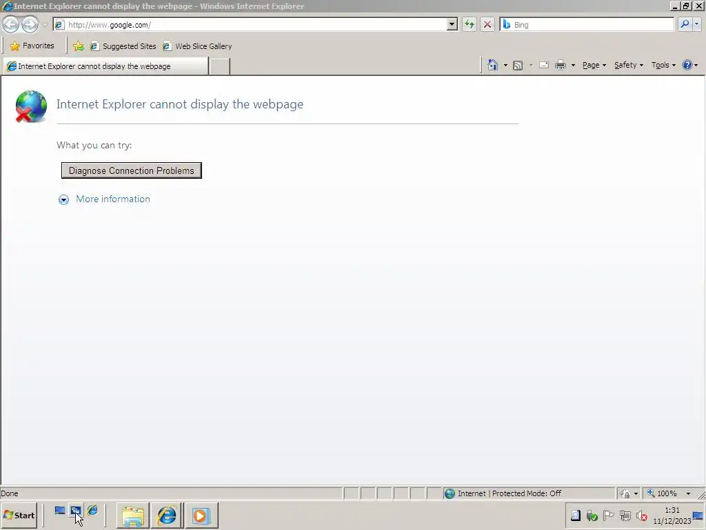Viewport: 706px width, 530px height.
Task: Click the red Stop loading icon
Action: tap(487, 25)
